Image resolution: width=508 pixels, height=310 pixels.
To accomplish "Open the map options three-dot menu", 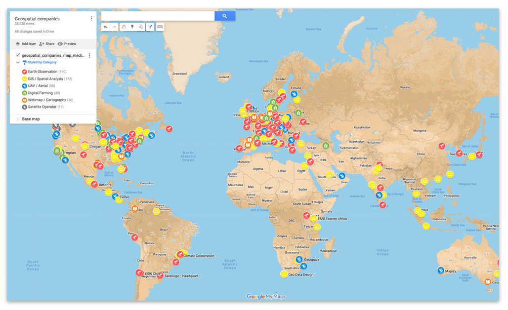I will pyautogui.click(x=91, y=18).
